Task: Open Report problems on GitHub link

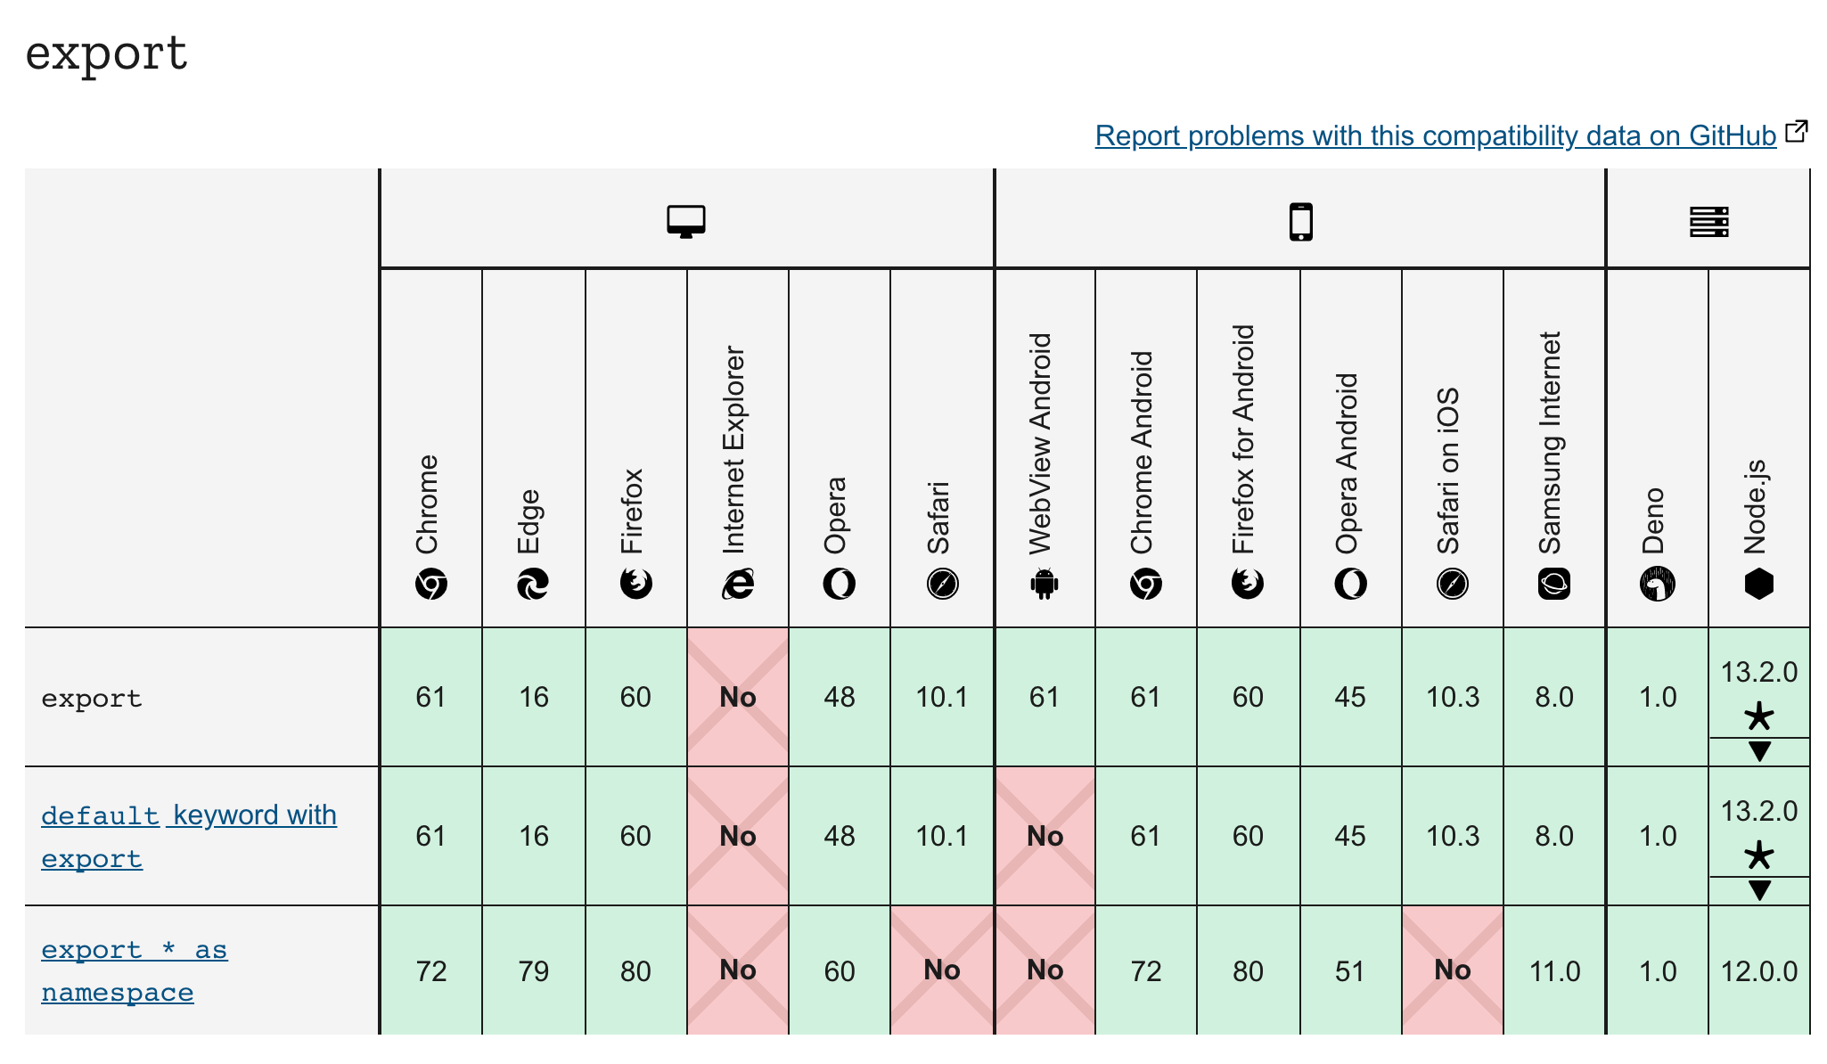Action: (1435, 135)
